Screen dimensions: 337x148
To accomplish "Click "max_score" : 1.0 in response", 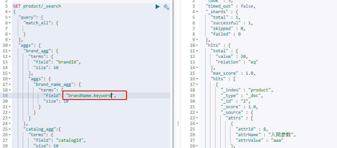I will (233, 73).
